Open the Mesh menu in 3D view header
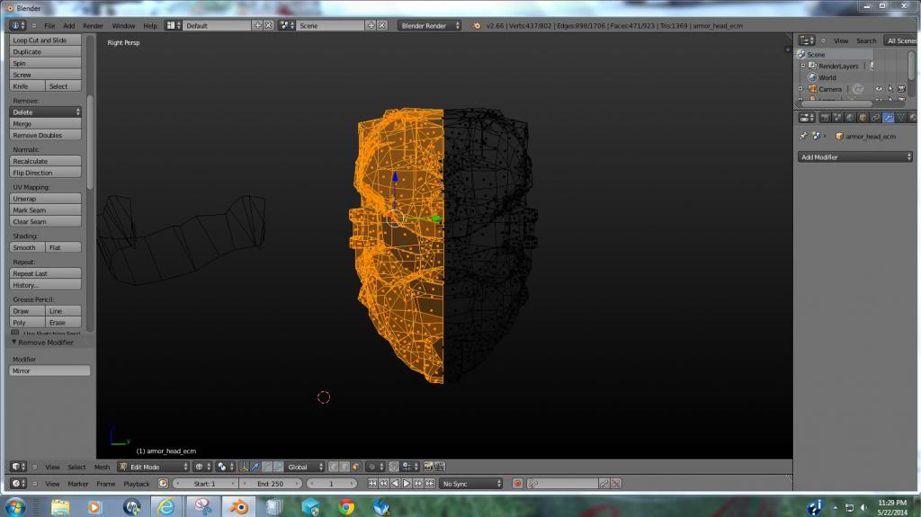This screenshot has width=921, height=517. point(102,467)
